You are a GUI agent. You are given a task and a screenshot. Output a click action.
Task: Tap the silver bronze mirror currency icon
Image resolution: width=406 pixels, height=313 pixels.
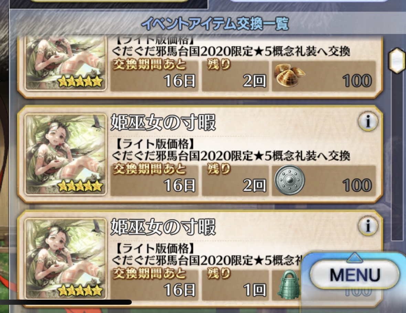click(x=289, y=179)
